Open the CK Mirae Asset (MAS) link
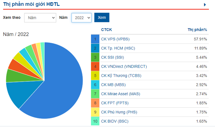The height and width of the screenshot is (127, 215). 120,94
